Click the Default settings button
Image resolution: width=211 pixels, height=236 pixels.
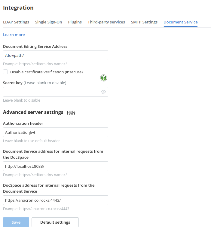[x=55, y=222]
